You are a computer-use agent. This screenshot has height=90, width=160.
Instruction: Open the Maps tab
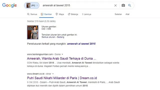[x=60, y=14]
